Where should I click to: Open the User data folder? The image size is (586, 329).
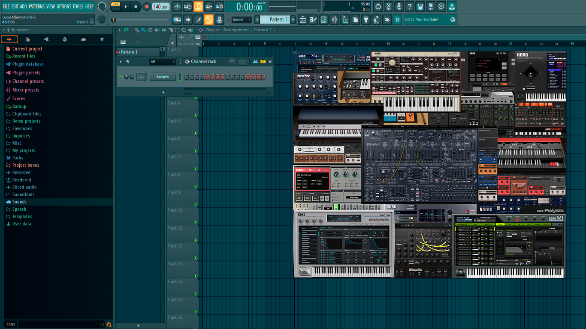[18, 224]
